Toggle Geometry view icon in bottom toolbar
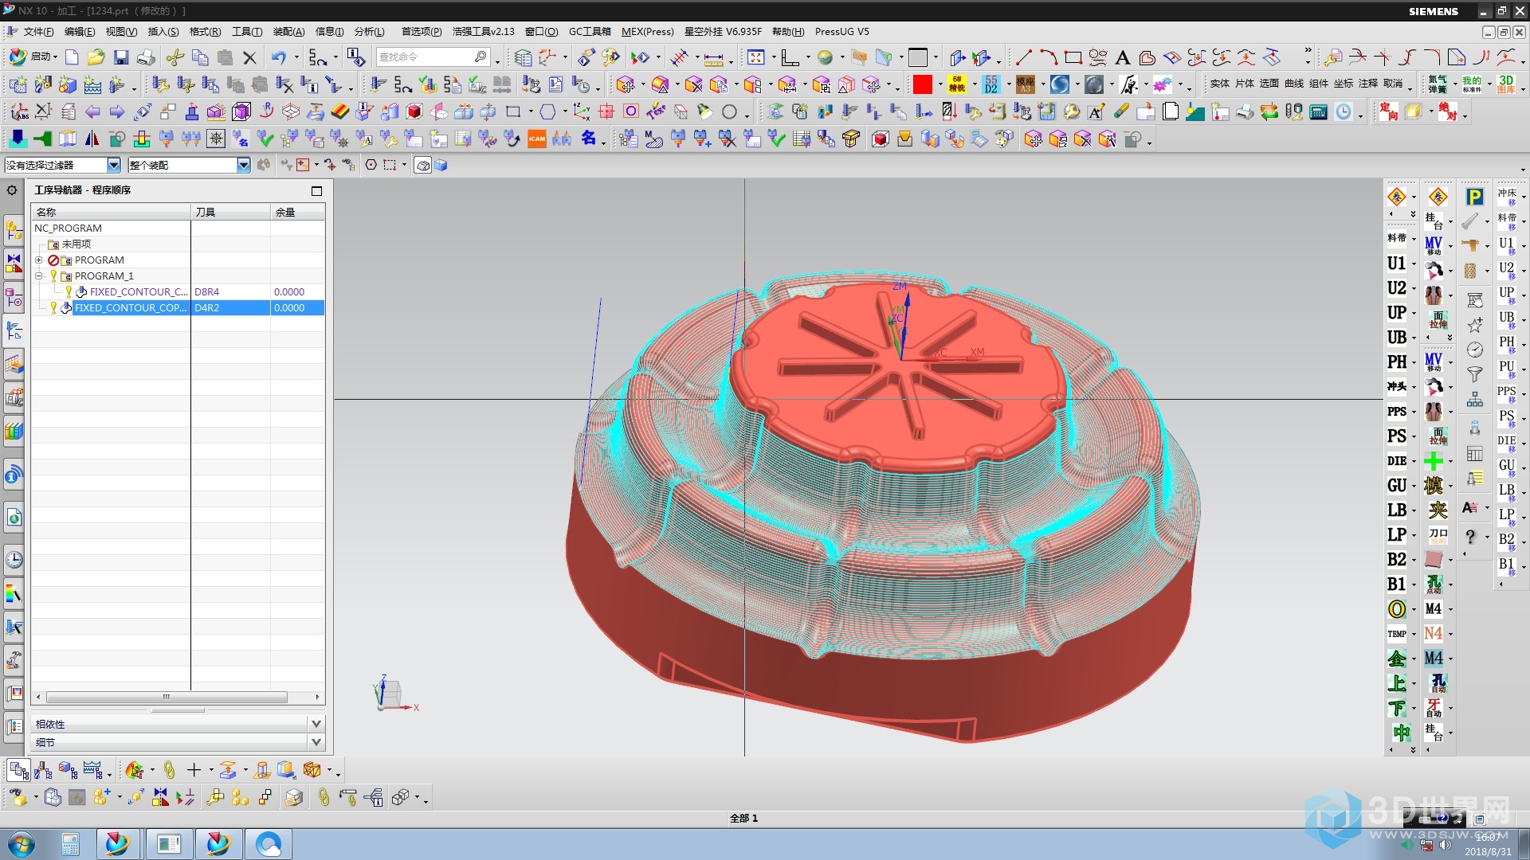Screen dimensions: 1530x860 [69, 770]
